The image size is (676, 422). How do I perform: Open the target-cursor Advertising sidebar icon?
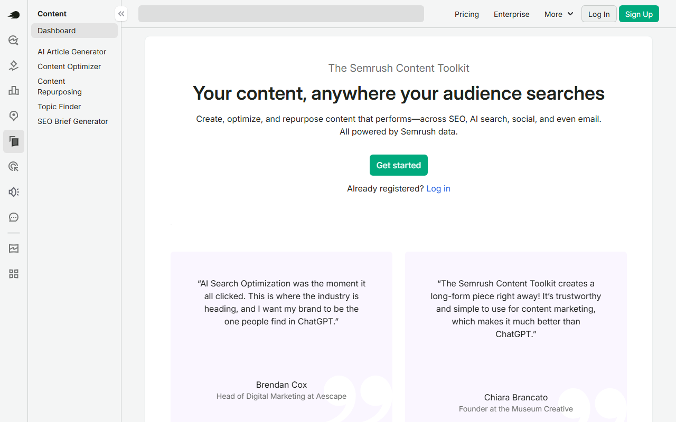[14, 167]
